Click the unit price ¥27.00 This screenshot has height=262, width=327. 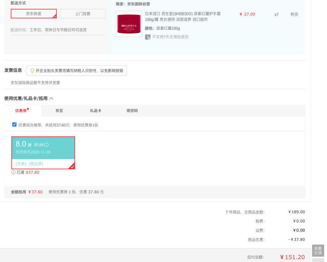point(247,14)
